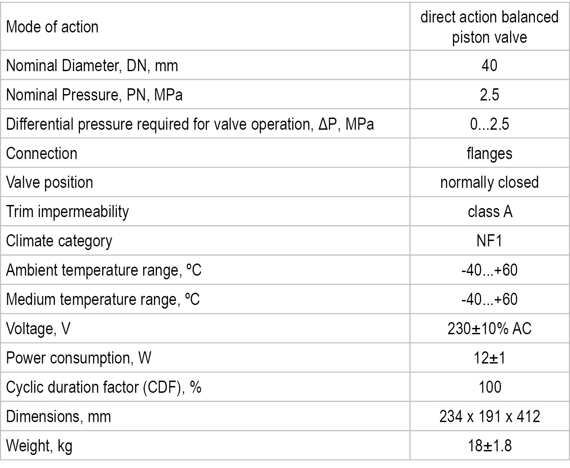570x468 pixels.
Task: Click the "Nominal Diameter, DN, mm" row label
Action: (x=92, y=66)
